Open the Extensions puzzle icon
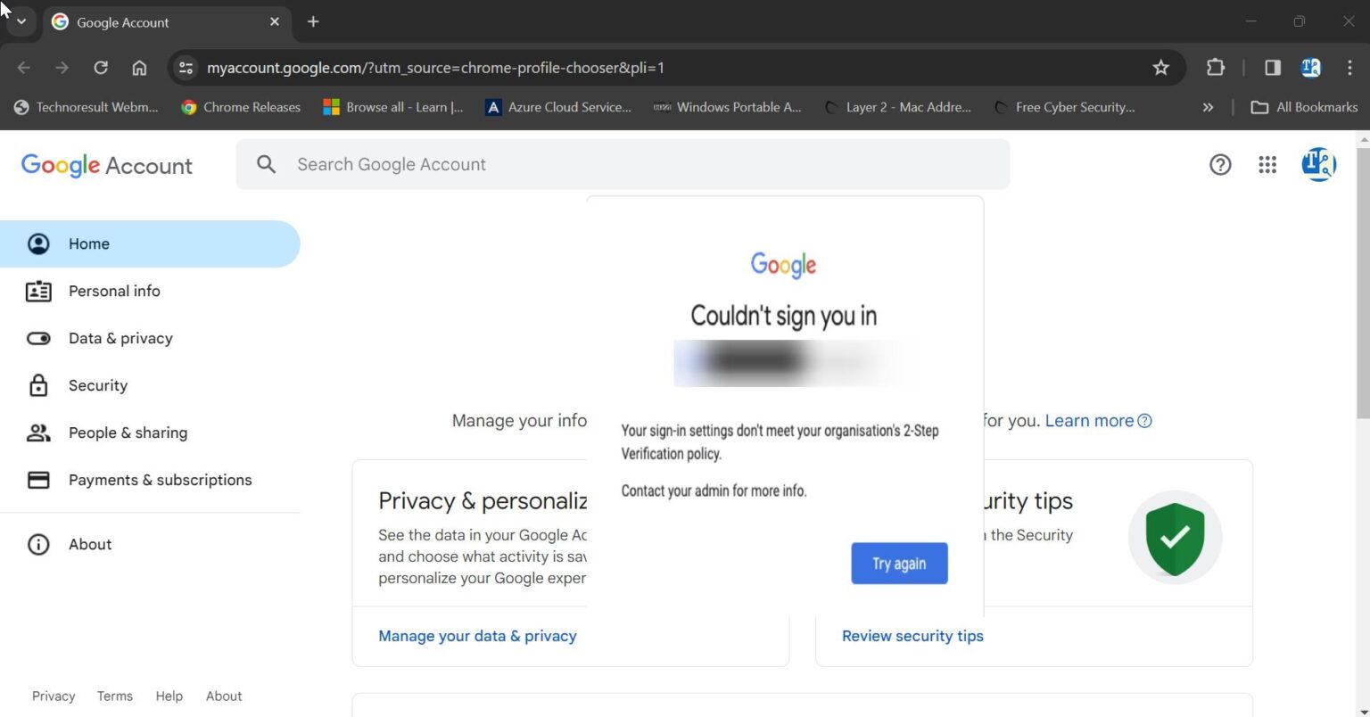1370x717 pixels. (x=1216, y=68)
